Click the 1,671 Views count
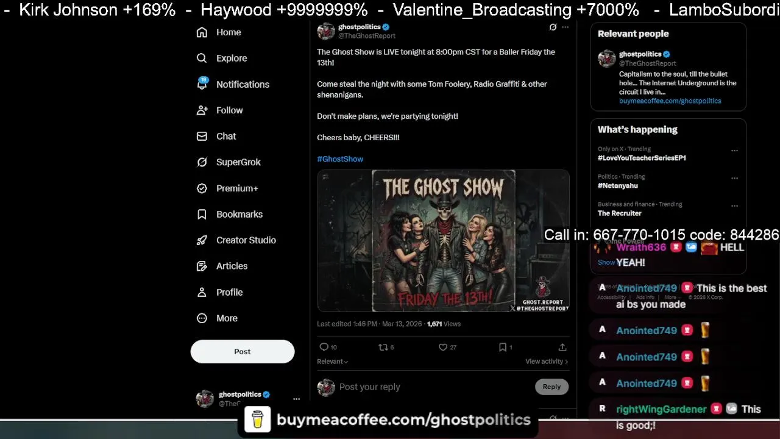 (x=444, y=324)
